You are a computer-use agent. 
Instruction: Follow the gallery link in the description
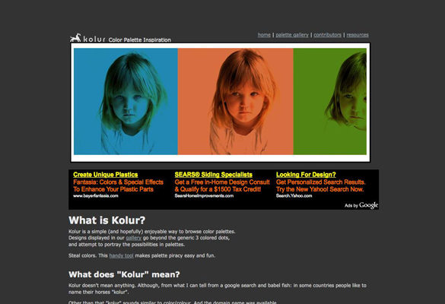pos(133,238)
